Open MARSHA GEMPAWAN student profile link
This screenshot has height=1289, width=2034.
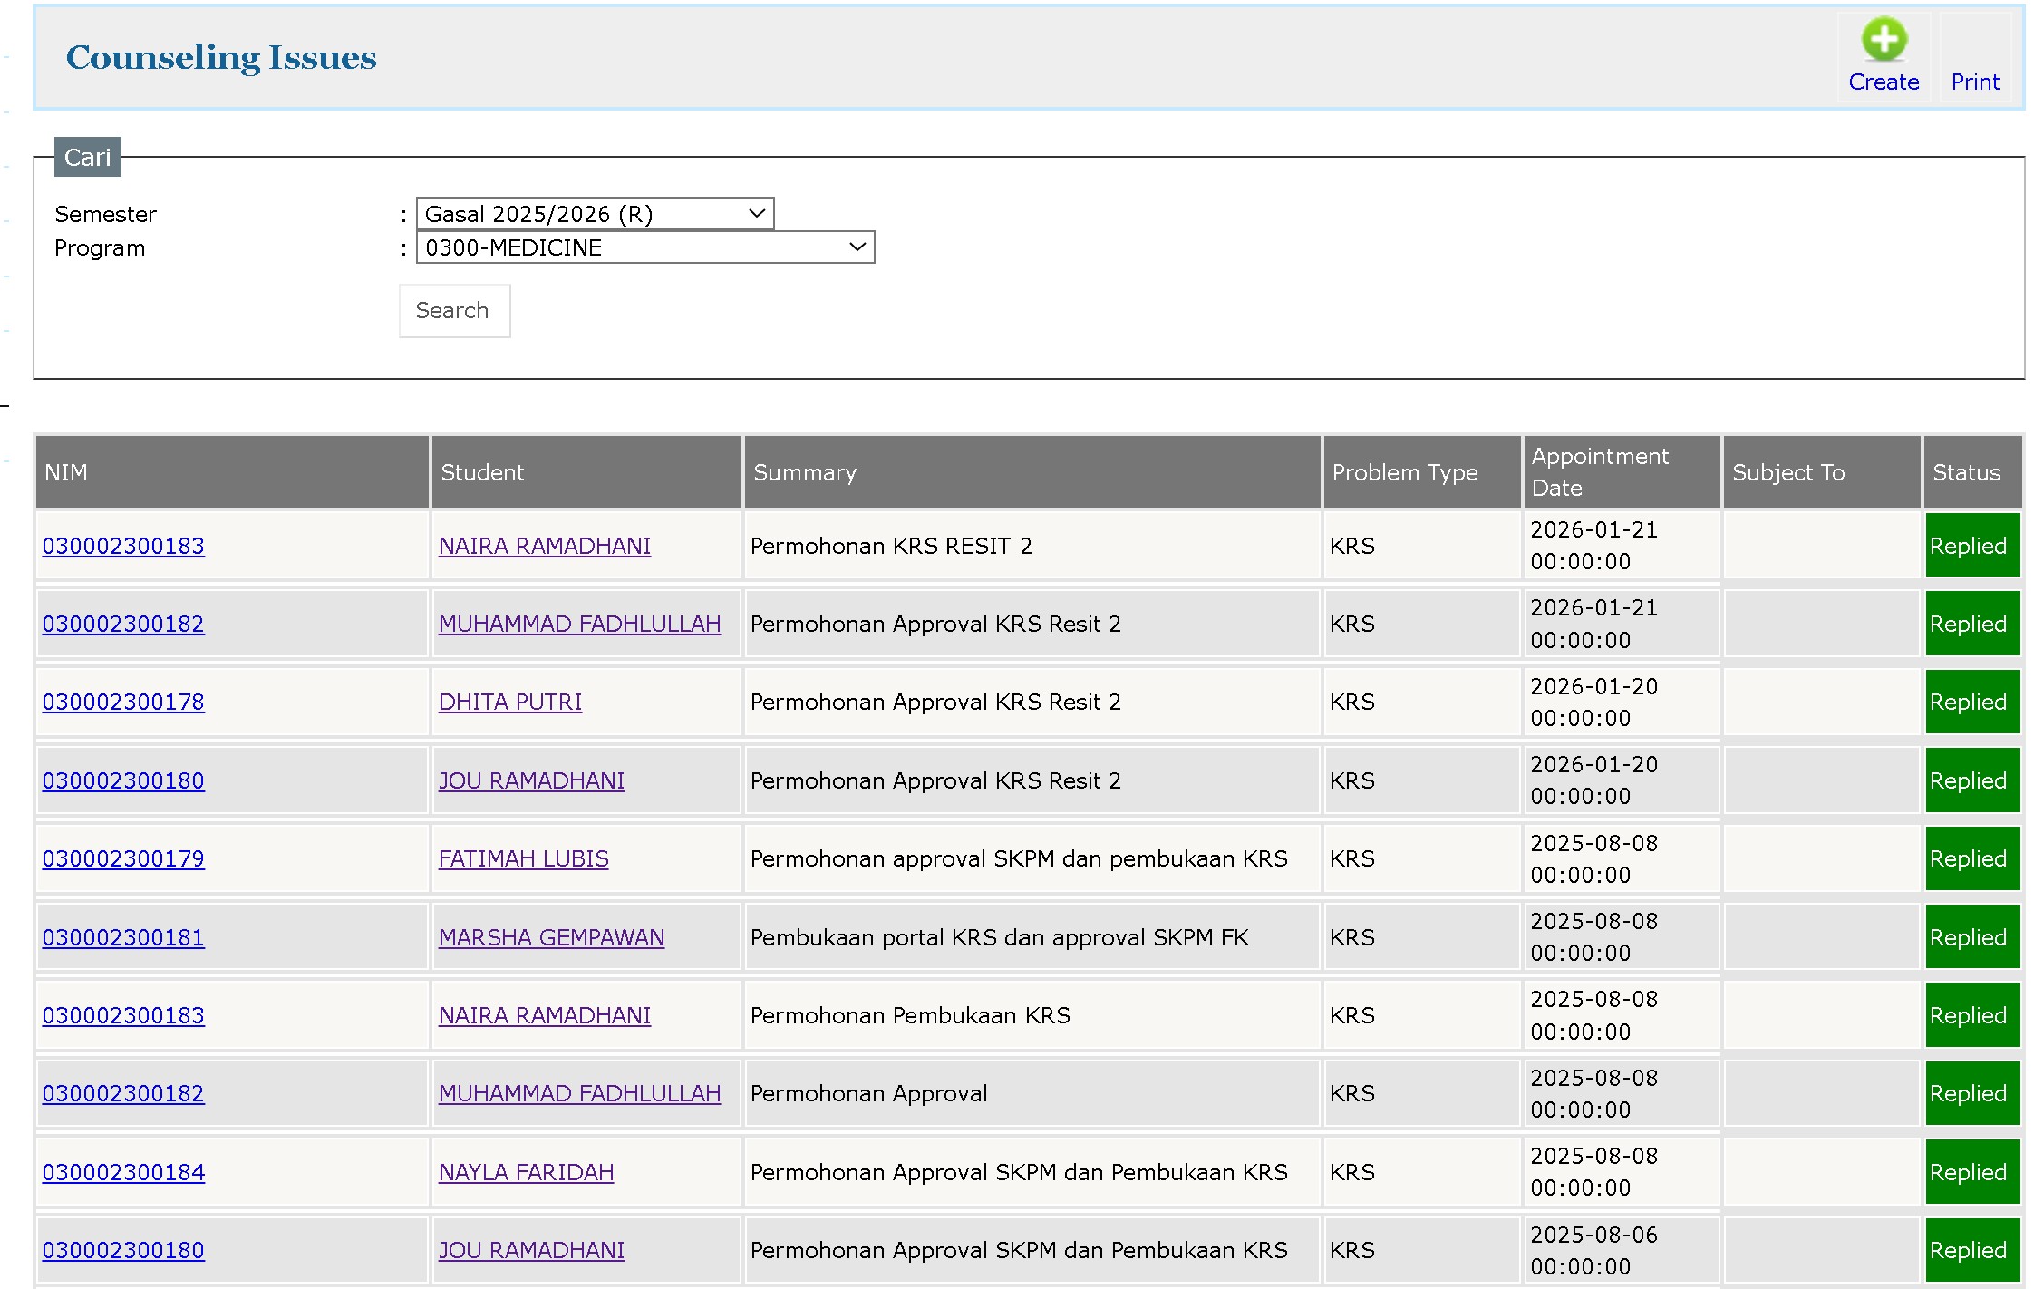point(551,937)
